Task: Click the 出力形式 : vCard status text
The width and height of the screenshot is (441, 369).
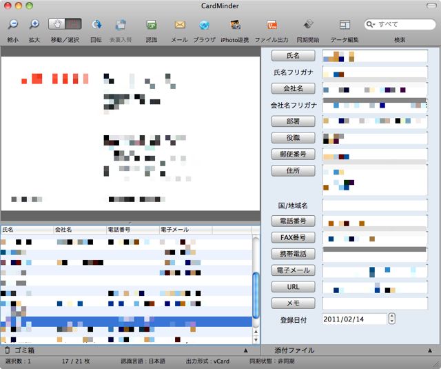Action: (207, 361)
